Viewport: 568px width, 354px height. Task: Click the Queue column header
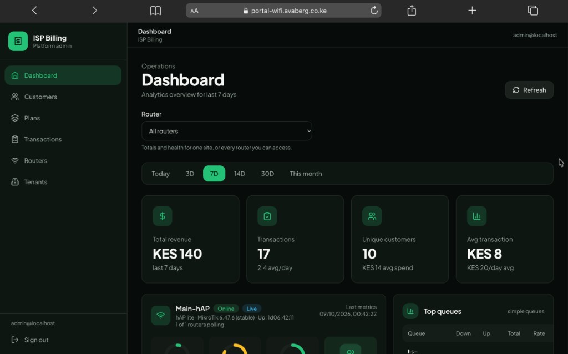pyautogui.click(x=416, y=333)
